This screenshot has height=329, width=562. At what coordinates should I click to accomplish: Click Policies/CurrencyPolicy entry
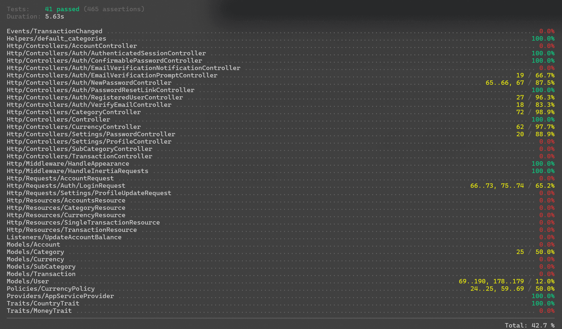click(50, 289)
